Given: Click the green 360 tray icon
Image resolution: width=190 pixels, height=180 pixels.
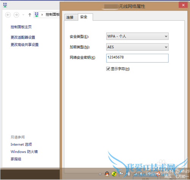Looking at the screenshot, I should 114,174.
